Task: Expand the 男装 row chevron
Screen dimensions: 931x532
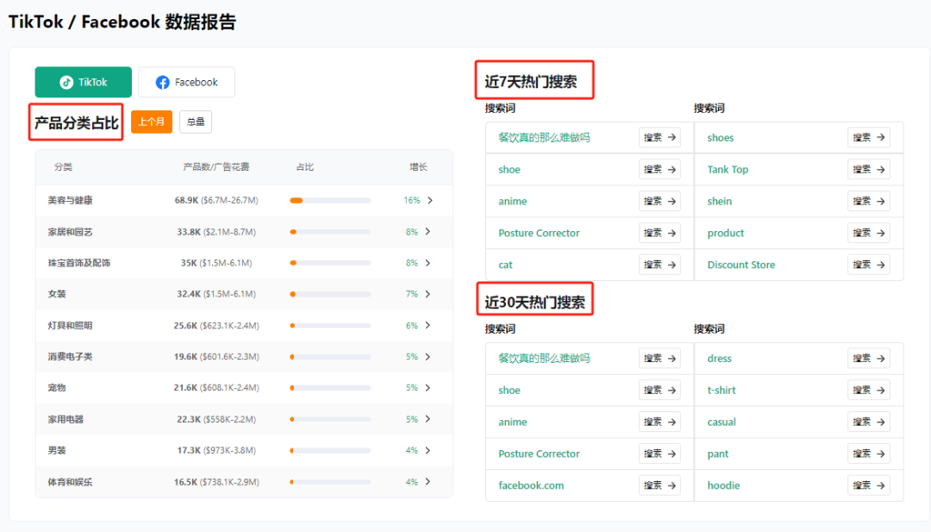Action: click(x=428, y=451)
